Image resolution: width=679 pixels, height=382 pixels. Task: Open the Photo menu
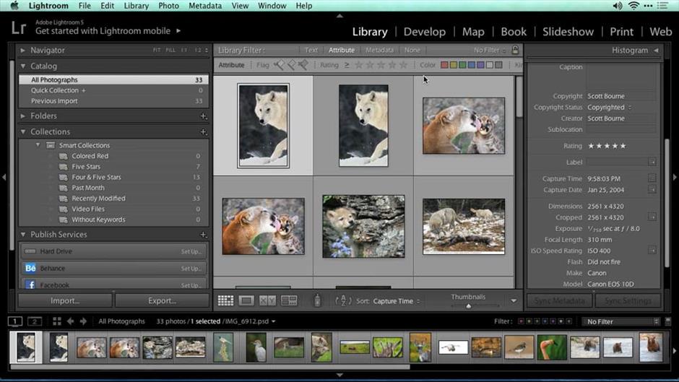tap(168, 6)
